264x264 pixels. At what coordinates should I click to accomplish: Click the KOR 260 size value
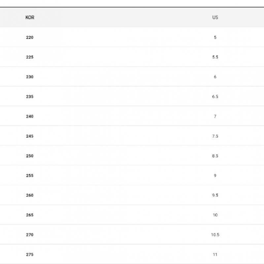click(30, 195)
